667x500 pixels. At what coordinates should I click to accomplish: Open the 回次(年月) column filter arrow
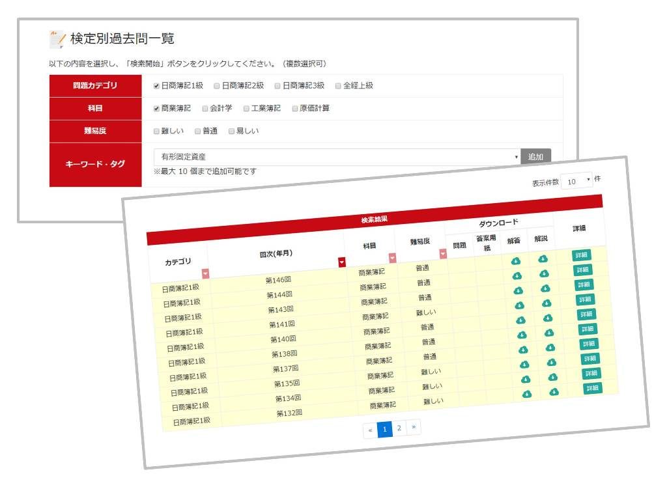pos(342,262)
